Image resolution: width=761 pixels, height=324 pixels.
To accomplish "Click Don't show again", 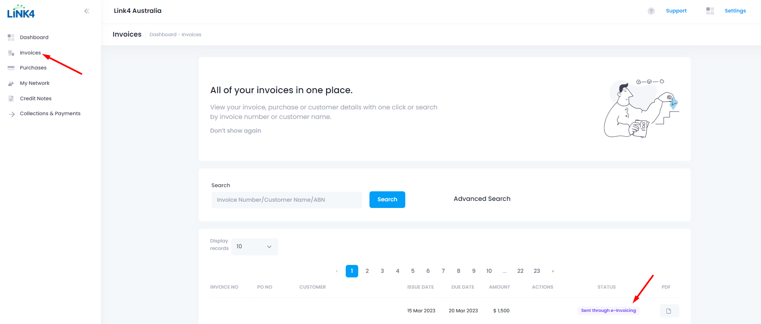I will 235,131.
